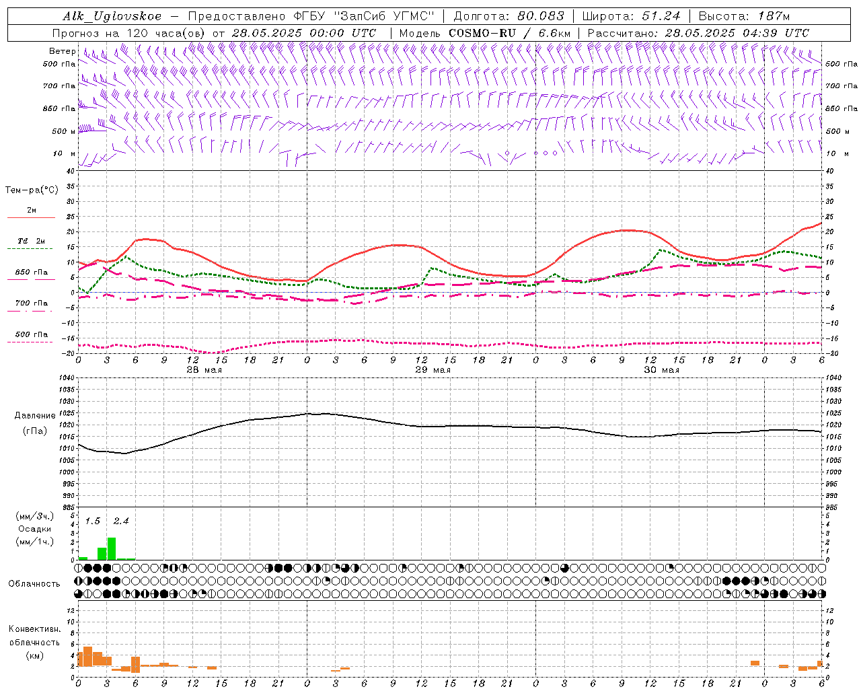Screen dimensions: 861x689
Task: Click the tallest green precipitation bar
Action: 112,548
